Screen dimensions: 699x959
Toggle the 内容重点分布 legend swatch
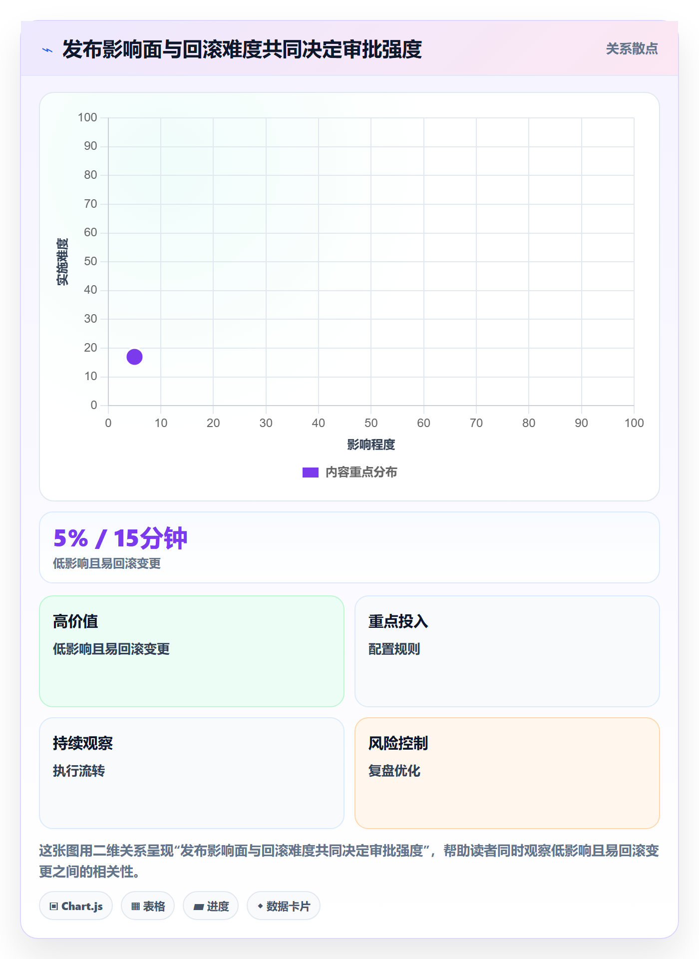click(x=310, y=473)
